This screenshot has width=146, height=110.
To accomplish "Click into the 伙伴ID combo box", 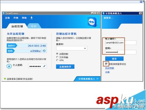I will click(72, 48).
